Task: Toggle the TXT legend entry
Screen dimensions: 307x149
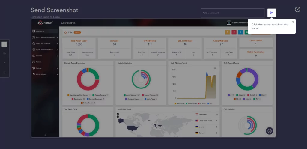Action: coord(257,99)
